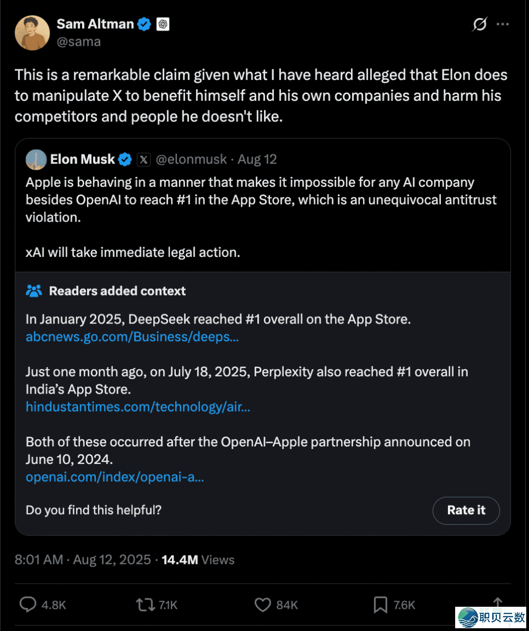Open the hindustantimes.com technology link
This screenshot has height=631, width=529.
click(138, 407)
